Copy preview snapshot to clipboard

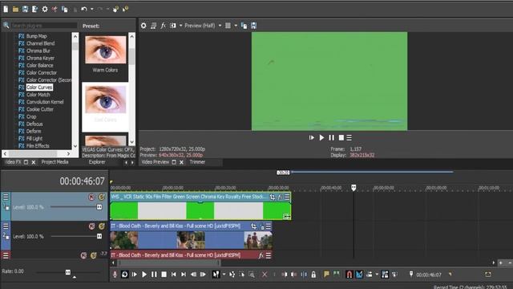(x=244, y=26)
